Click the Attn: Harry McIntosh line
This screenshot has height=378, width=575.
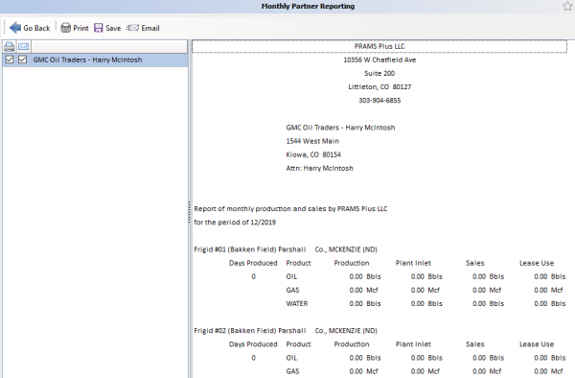coord(319,168)
